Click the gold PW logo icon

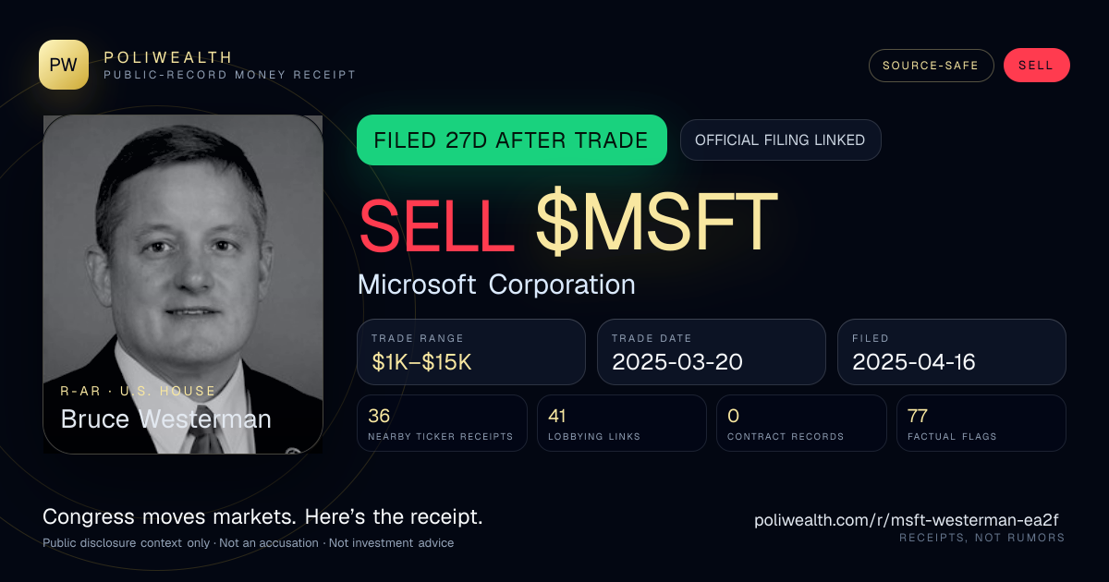[64, 65]
